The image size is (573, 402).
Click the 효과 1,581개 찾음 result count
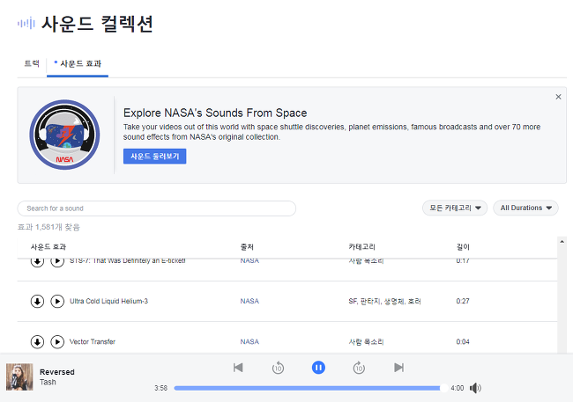coord(48,227)
